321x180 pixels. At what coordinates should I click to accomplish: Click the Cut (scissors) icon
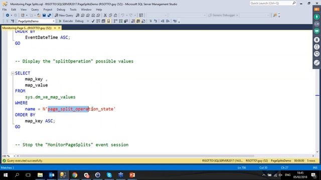[105, 15]
